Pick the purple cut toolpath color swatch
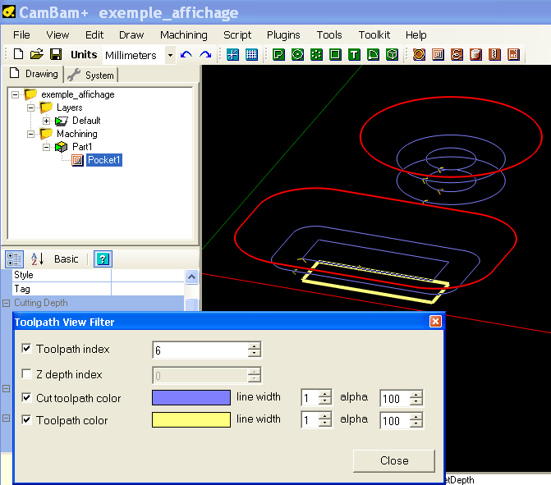551x485 pixels. [191, 397]
